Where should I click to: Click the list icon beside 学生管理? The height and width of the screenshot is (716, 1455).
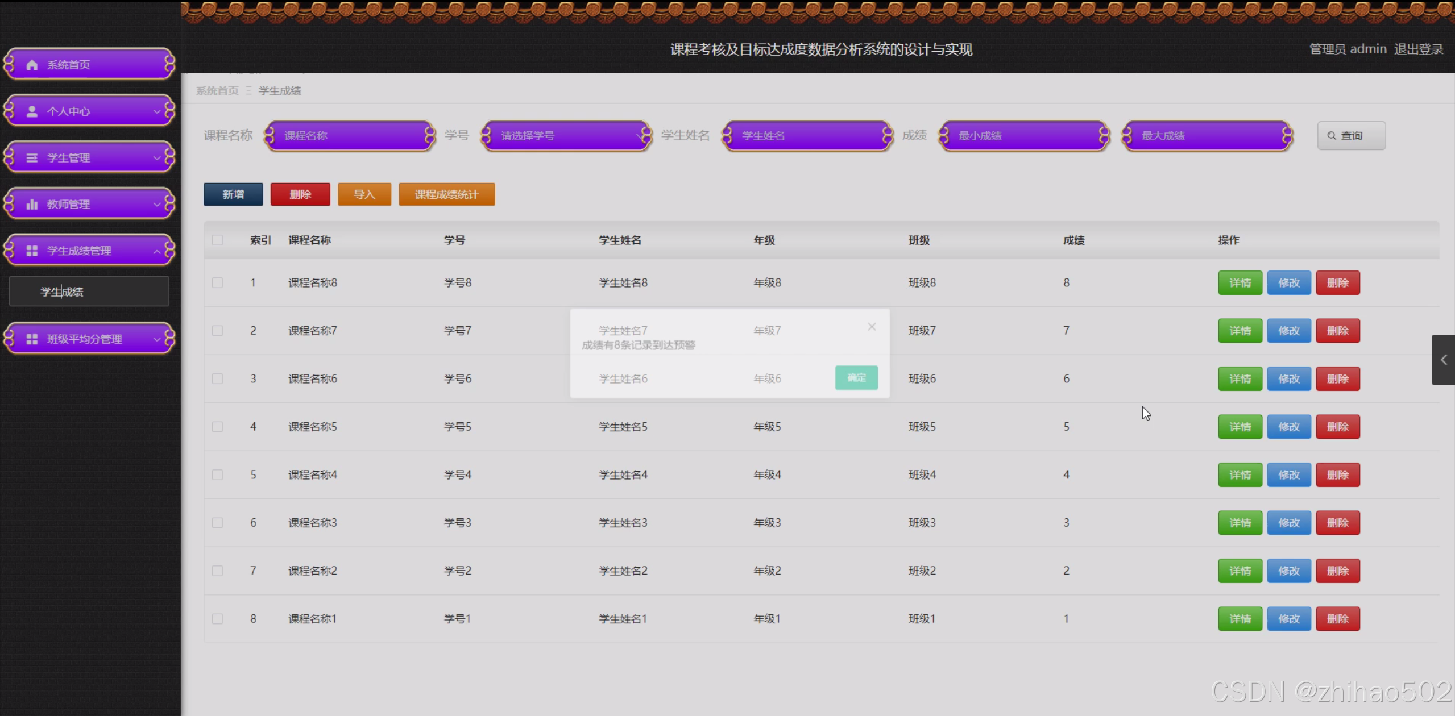click(x=32, y=158)
